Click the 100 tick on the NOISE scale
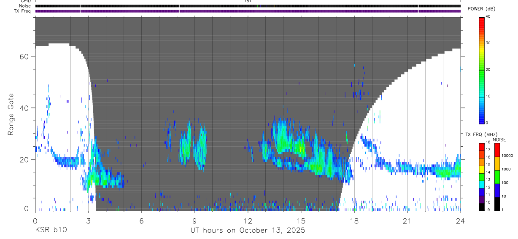Viewport: 518px width, 239px height. (505, 183)
